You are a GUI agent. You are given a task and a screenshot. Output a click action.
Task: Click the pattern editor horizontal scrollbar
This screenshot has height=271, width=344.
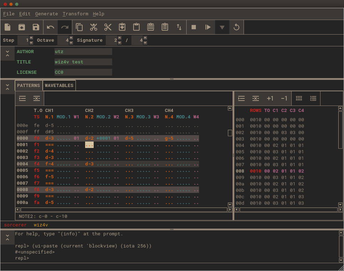pos(124,210)
